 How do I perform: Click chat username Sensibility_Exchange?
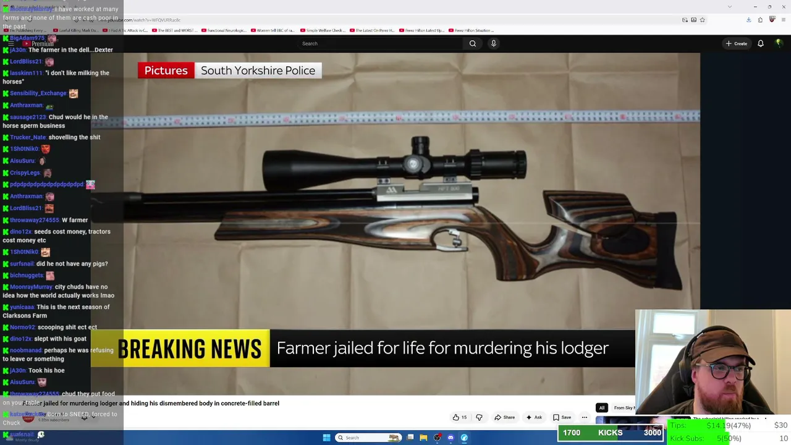pos(38,93)
